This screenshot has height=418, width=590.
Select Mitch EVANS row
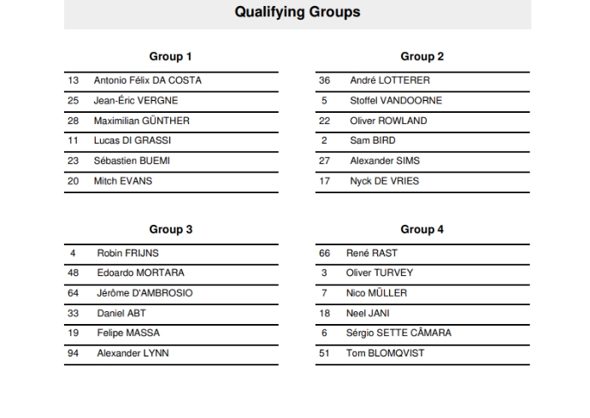pyautogui.click(x=171, y=182)
